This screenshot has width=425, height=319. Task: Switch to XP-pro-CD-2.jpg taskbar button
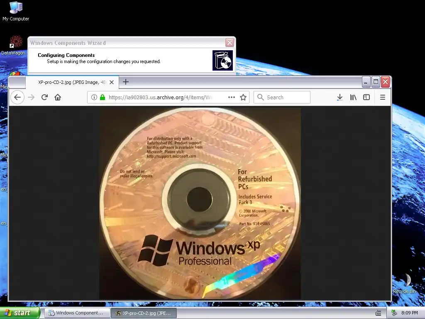click(144, 313)
